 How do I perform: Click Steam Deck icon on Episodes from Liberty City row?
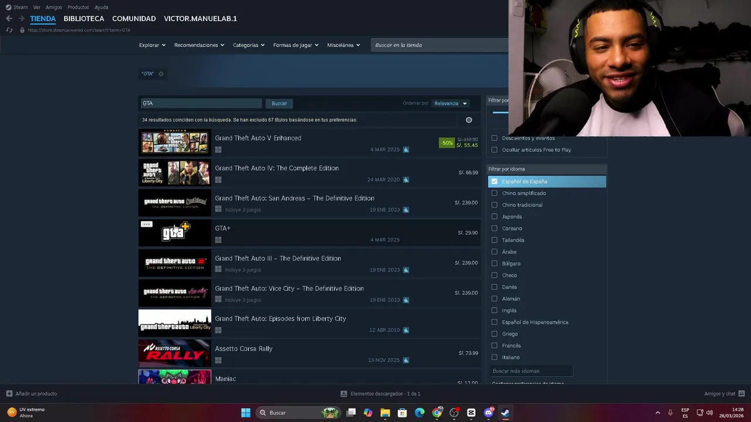pos(406,330)
